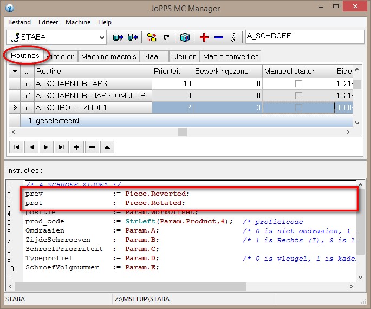The image size is (371, 309).
Task: Click code line 'prot := Piece.Rotated;'
Action: point(105,203)
